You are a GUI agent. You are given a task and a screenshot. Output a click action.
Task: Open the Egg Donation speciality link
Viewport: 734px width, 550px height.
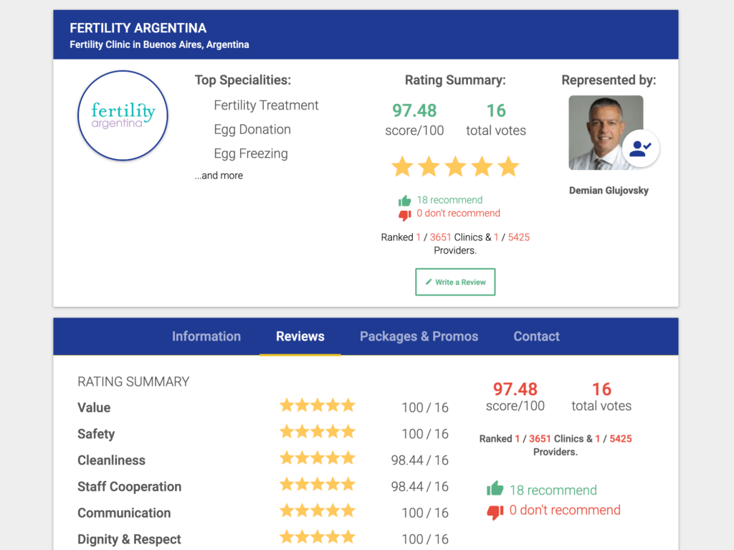(252, 130)
